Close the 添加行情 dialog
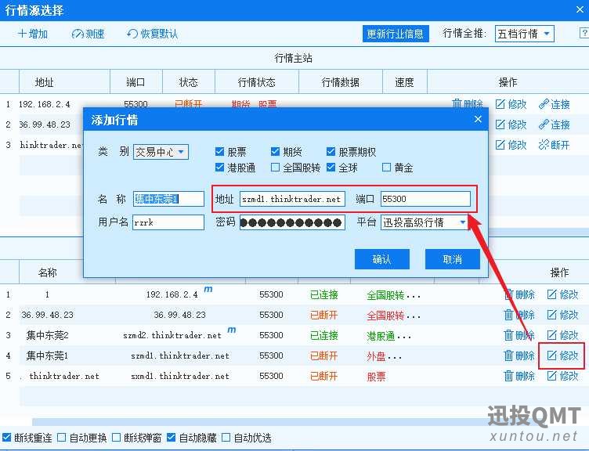589x451 pixels. 478,120
